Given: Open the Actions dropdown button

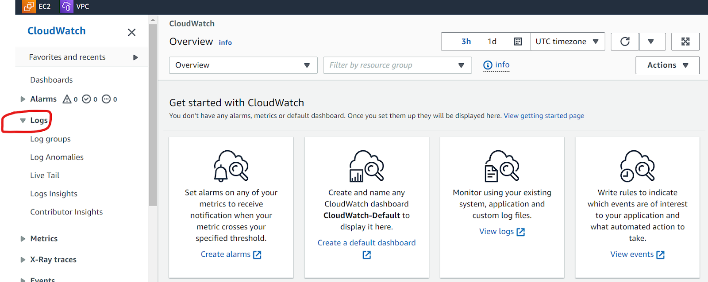Looking at the screenshot, I should pos(667,65).
